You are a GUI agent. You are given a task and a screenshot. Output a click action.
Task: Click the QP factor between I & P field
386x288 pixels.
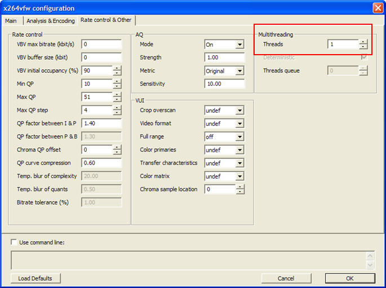click(101, 123)
